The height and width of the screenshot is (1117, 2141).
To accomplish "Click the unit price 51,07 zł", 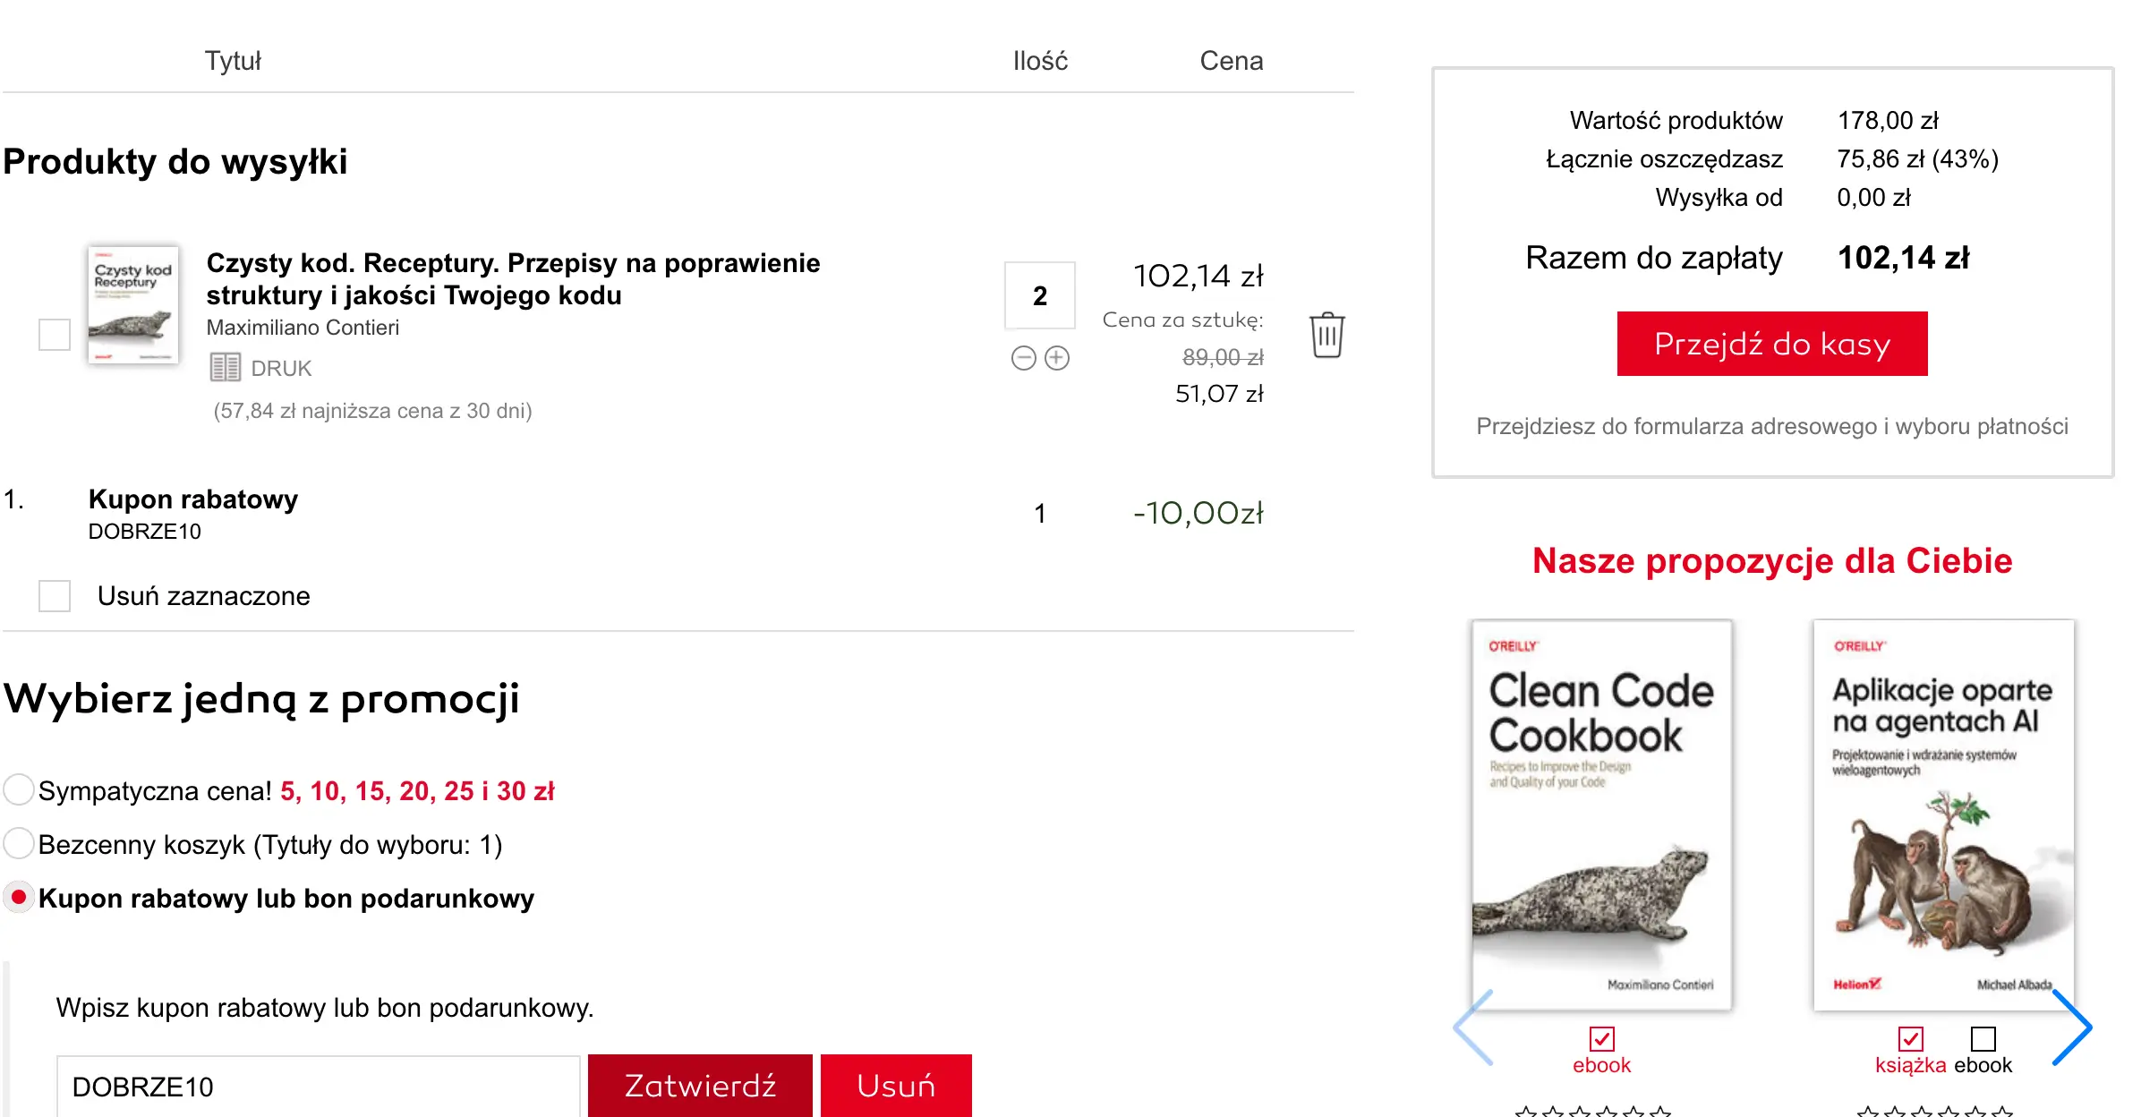I will click(x=1219, y=394).
